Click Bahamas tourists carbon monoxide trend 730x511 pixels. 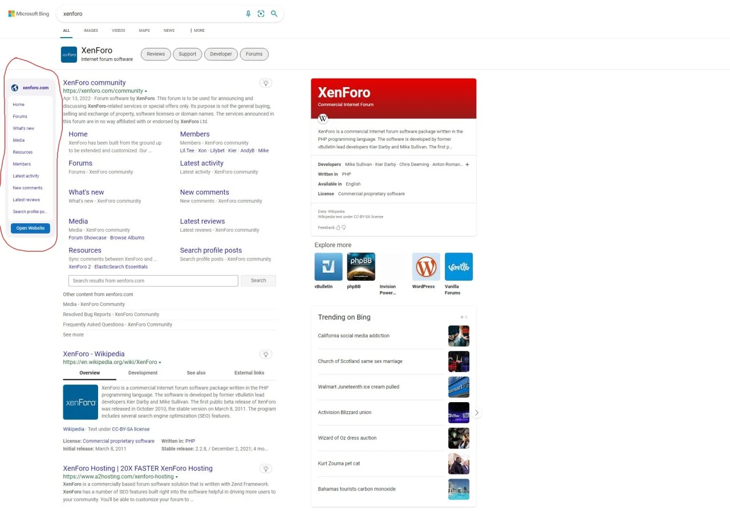[x=356, y=489]
